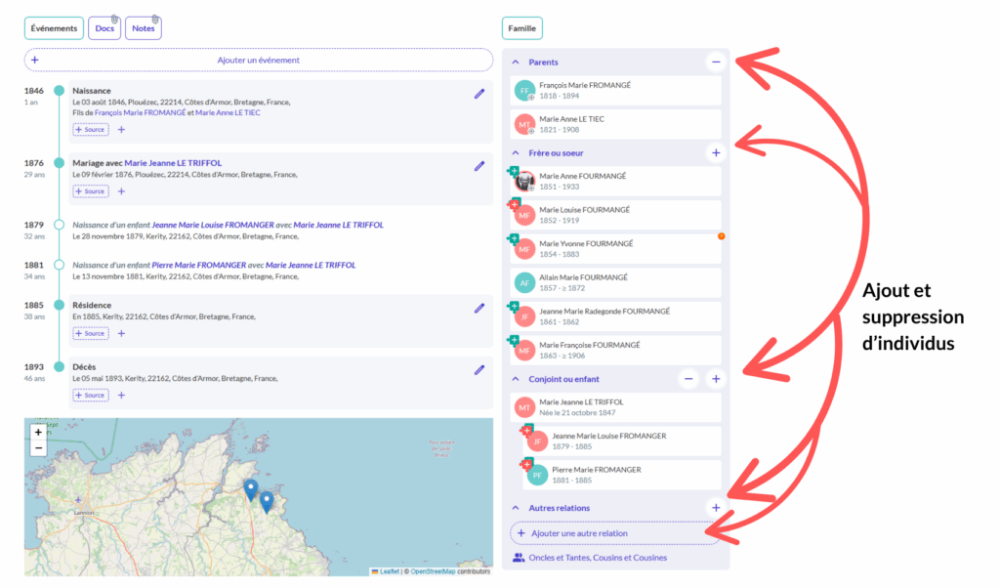Viewport: 1000px width, 588px height.
Task: Click Ajouter une autre relation button
Action: click(x=614, y=533)
